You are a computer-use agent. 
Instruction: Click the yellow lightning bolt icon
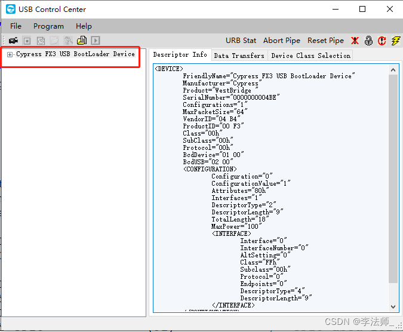click(x=396, y=41)
